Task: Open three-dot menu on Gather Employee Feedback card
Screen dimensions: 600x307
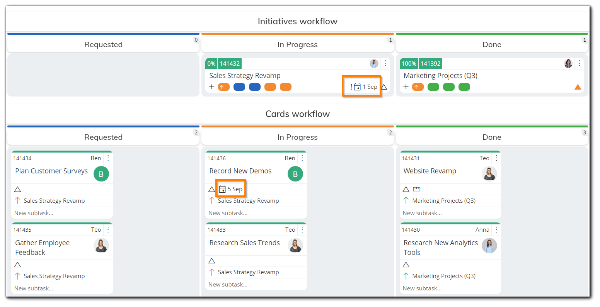Action: pyautogui.click(x=108, y=230)
